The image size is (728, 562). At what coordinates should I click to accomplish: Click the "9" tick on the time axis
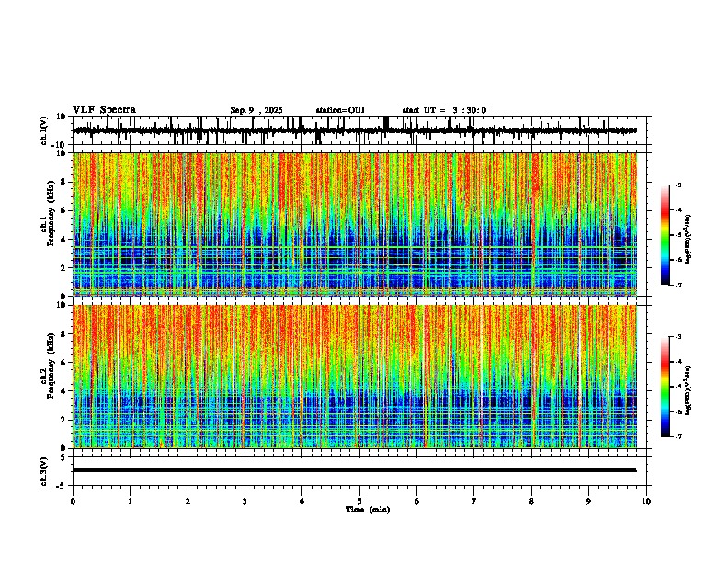(x=588, y=501)
